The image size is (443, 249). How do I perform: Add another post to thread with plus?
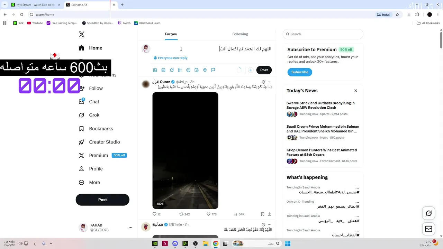(x=251, y=70)
